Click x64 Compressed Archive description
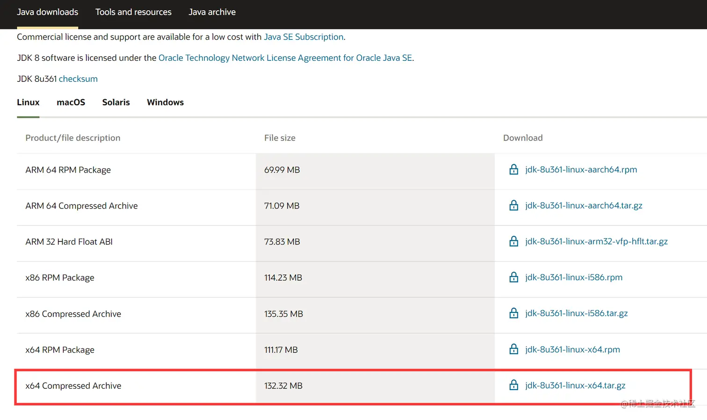This screenshot has height=420, width=707. coord(73,386)
